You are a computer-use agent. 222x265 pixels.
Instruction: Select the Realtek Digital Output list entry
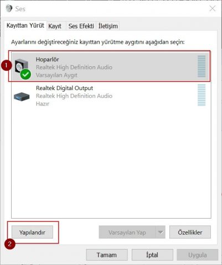[x=110, y=96]
